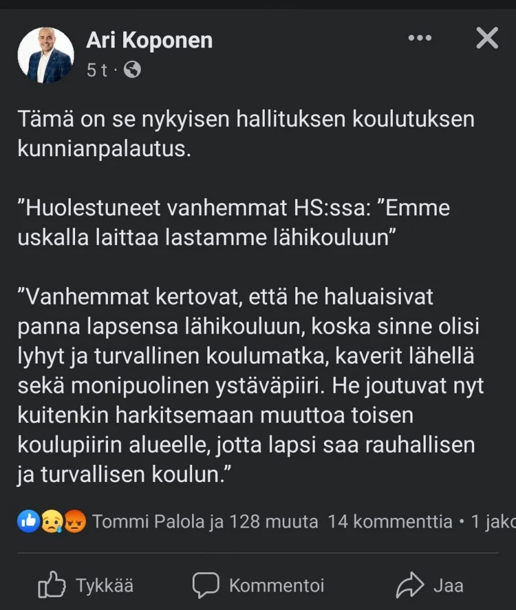516x610 pixels.
Task: Tap the Jaa text label
Action: pos(448,586)
